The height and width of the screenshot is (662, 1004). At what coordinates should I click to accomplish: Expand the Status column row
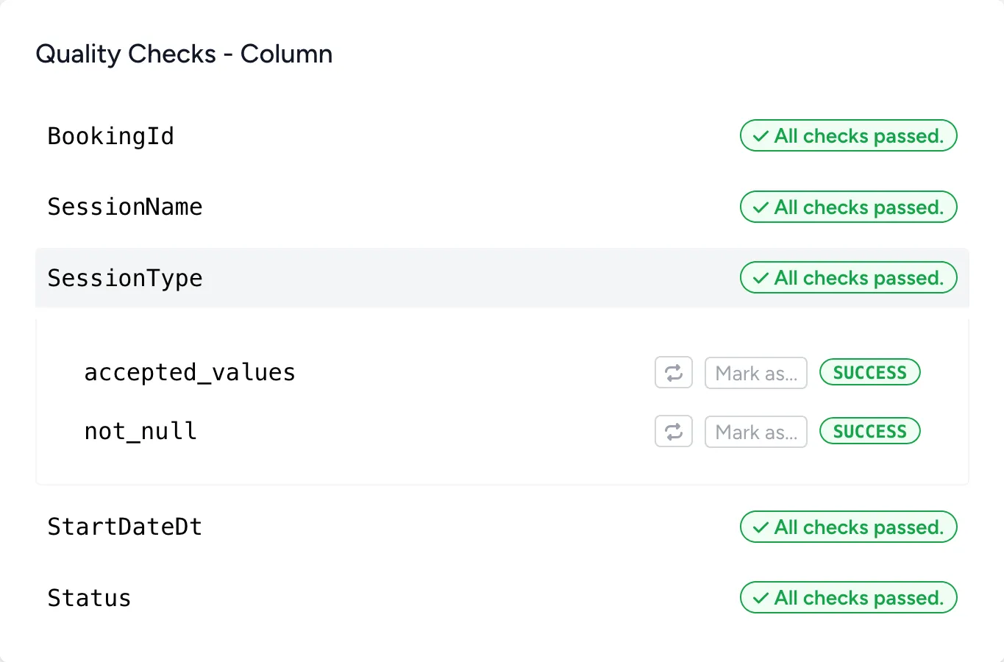pos(89,598)
